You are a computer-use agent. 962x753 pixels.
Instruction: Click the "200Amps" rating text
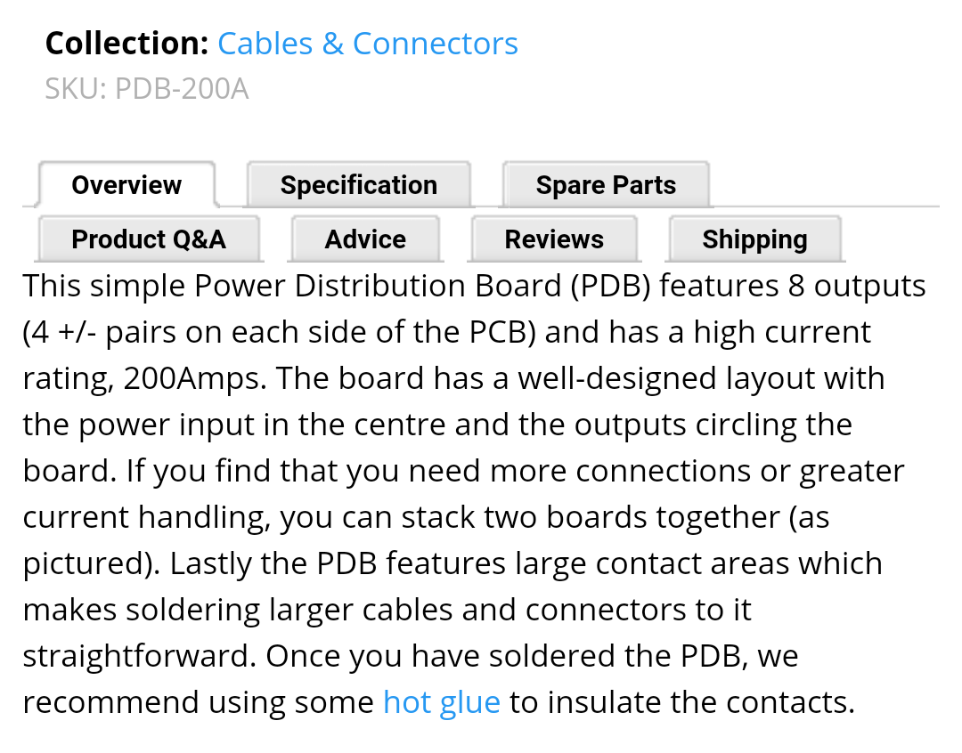(x=194, y=378)
